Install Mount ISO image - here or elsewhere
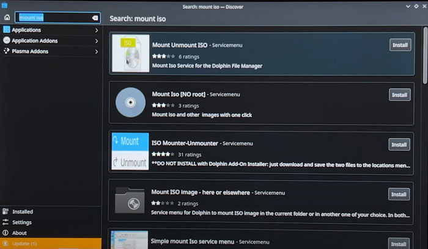This screenshot has width=428, height=249. point(399,194)
